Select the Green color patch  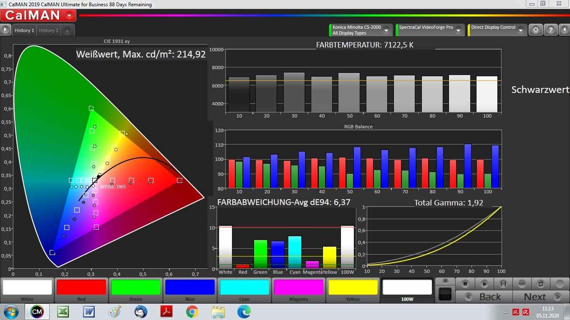tap(136, 290)
